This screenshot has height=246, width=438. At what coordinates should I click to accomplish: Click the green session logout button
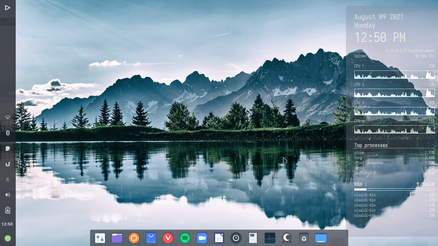tap(8, 238)
